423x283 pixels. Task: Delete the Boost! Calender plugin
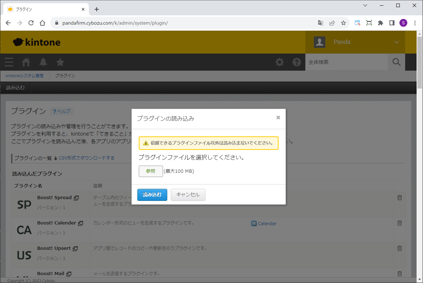coord(399,223)
